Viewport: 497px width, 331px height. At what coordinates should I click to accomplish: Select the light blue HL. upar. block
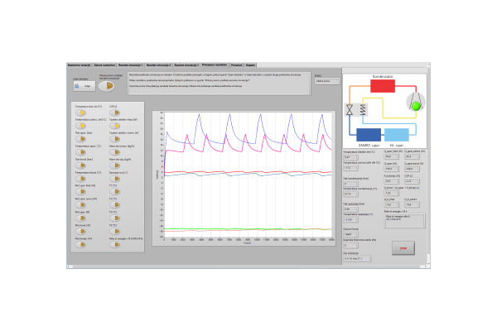pyautogui.click(x=395, y=134)
